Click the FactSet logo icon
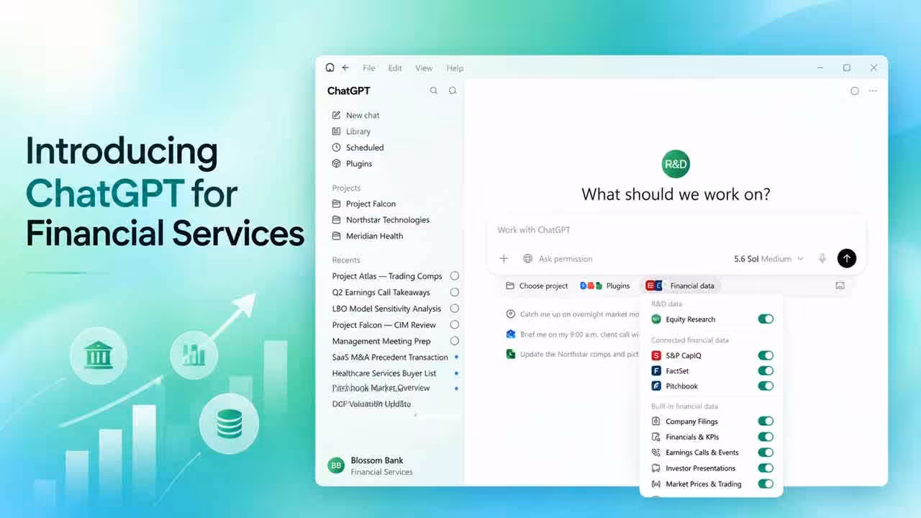921x518 pixels. (655, 371)
